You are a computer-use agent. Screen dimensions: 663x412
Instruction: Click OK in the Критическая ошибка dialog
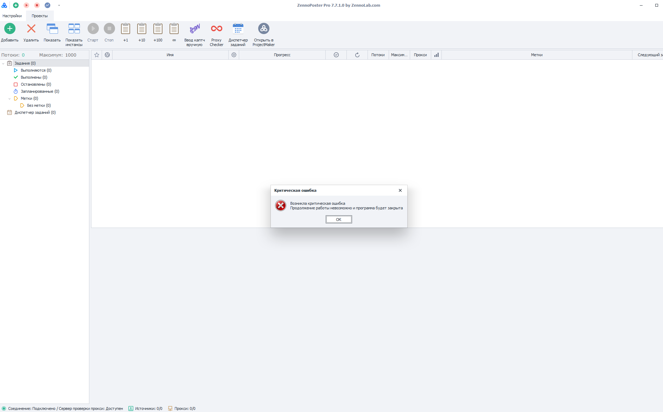[x=339, y=220]
